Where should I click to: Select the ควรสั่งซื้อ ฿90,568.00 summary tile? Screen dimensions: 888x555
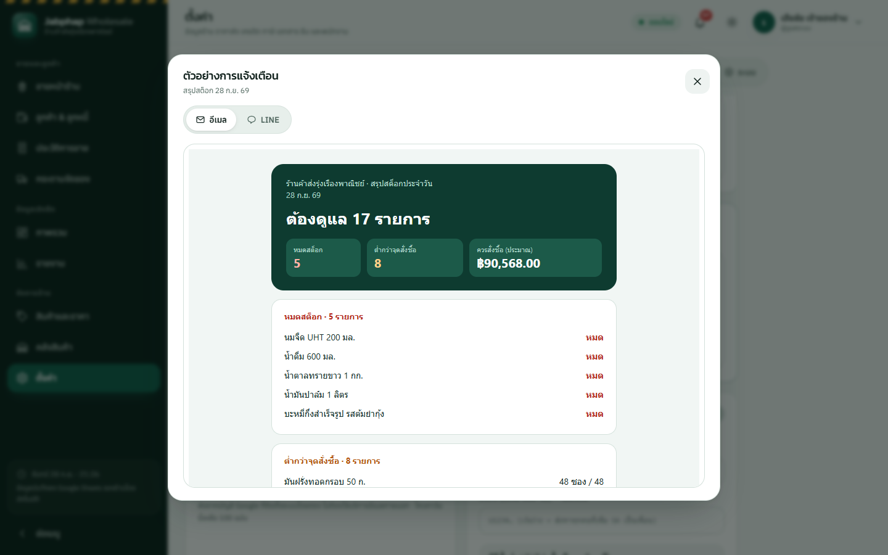click(535, 258)
